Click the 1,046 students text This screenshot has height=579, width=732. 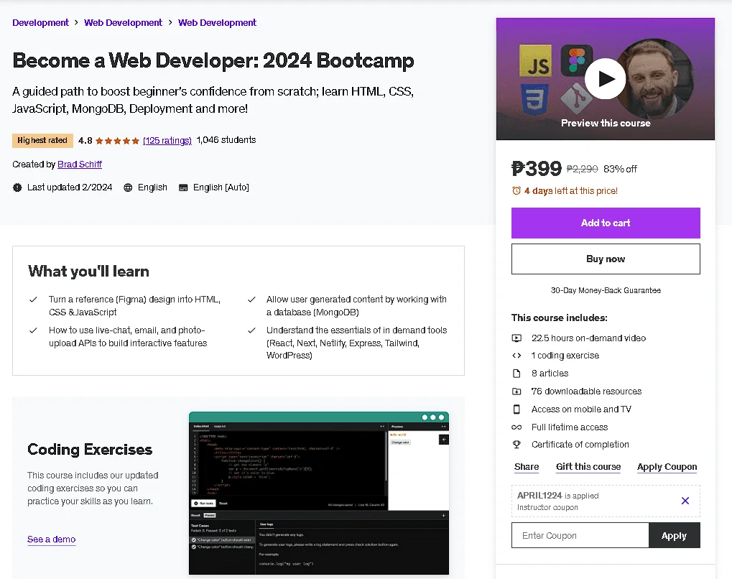pyautogui.click(x=226, y=140)
